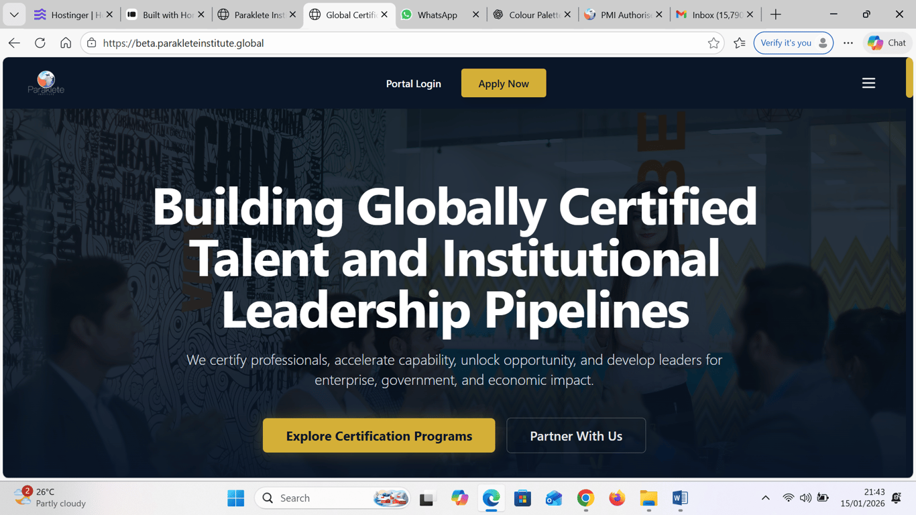Viewport: 916px width, 515px height.
Task: Open Copilot Chat in the browser toolbar
Action: (886, 42)
